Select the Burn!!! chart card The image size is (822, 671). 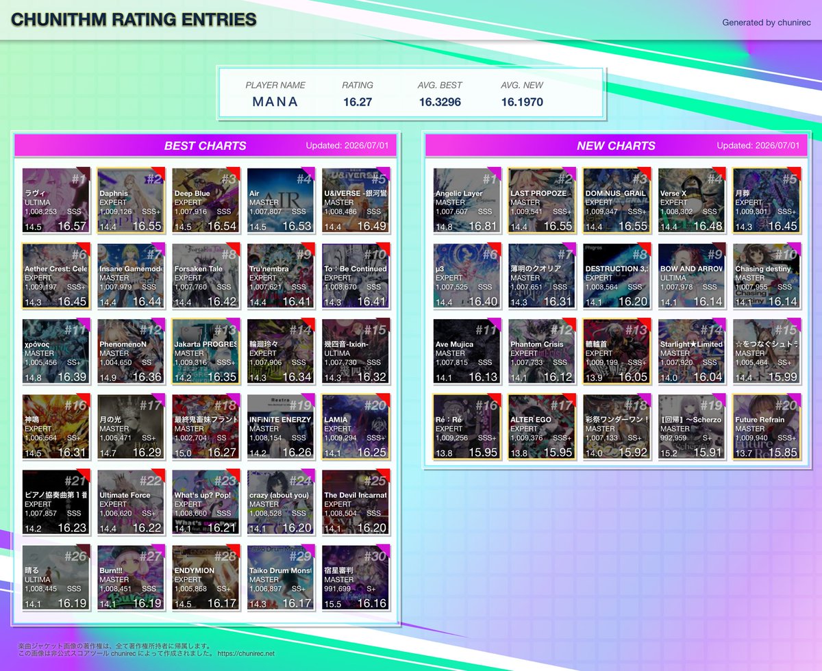tap(132, 577)
